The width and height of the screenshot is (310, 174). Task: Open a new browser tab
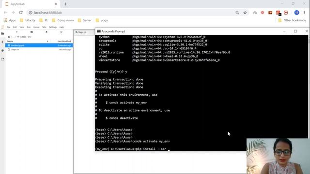tap(65, 4)
